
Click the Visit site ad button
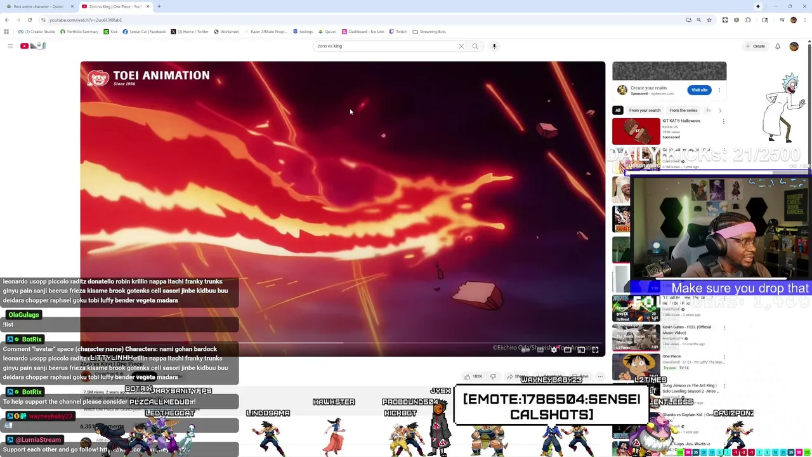699,89
